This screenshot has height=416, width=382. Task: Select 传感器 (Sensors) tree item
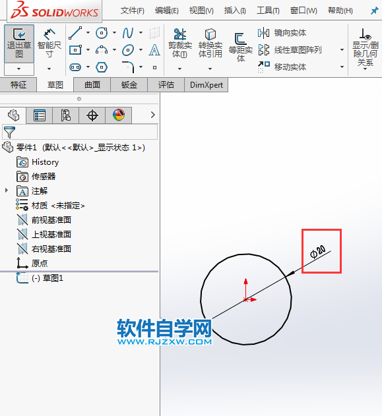tap(36, 177)
